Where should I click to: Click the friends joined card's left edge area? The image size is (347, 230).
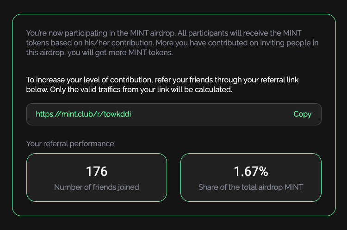[32, 178]
